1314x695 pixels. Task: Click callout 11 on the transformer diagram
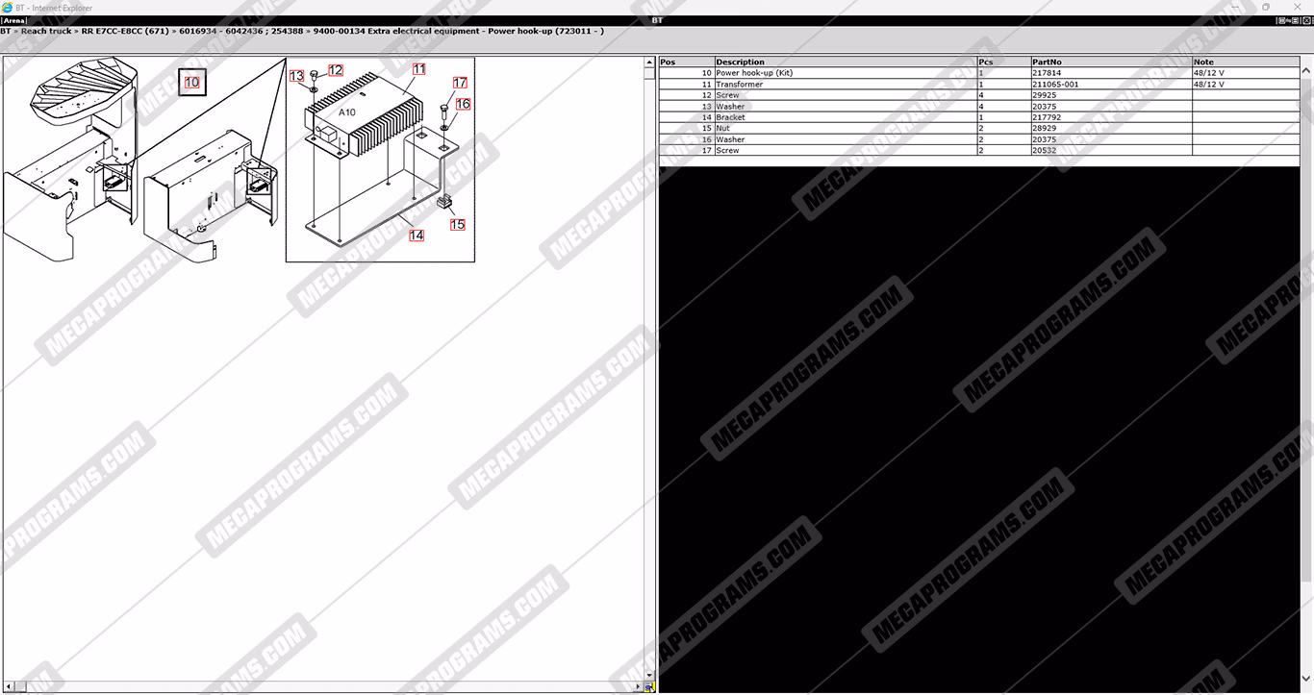pyautogui.click(x=418, y=69)
